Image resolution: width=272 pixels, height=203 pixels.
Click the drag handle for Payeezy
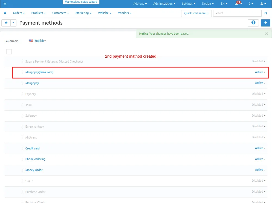click(22, 94)
